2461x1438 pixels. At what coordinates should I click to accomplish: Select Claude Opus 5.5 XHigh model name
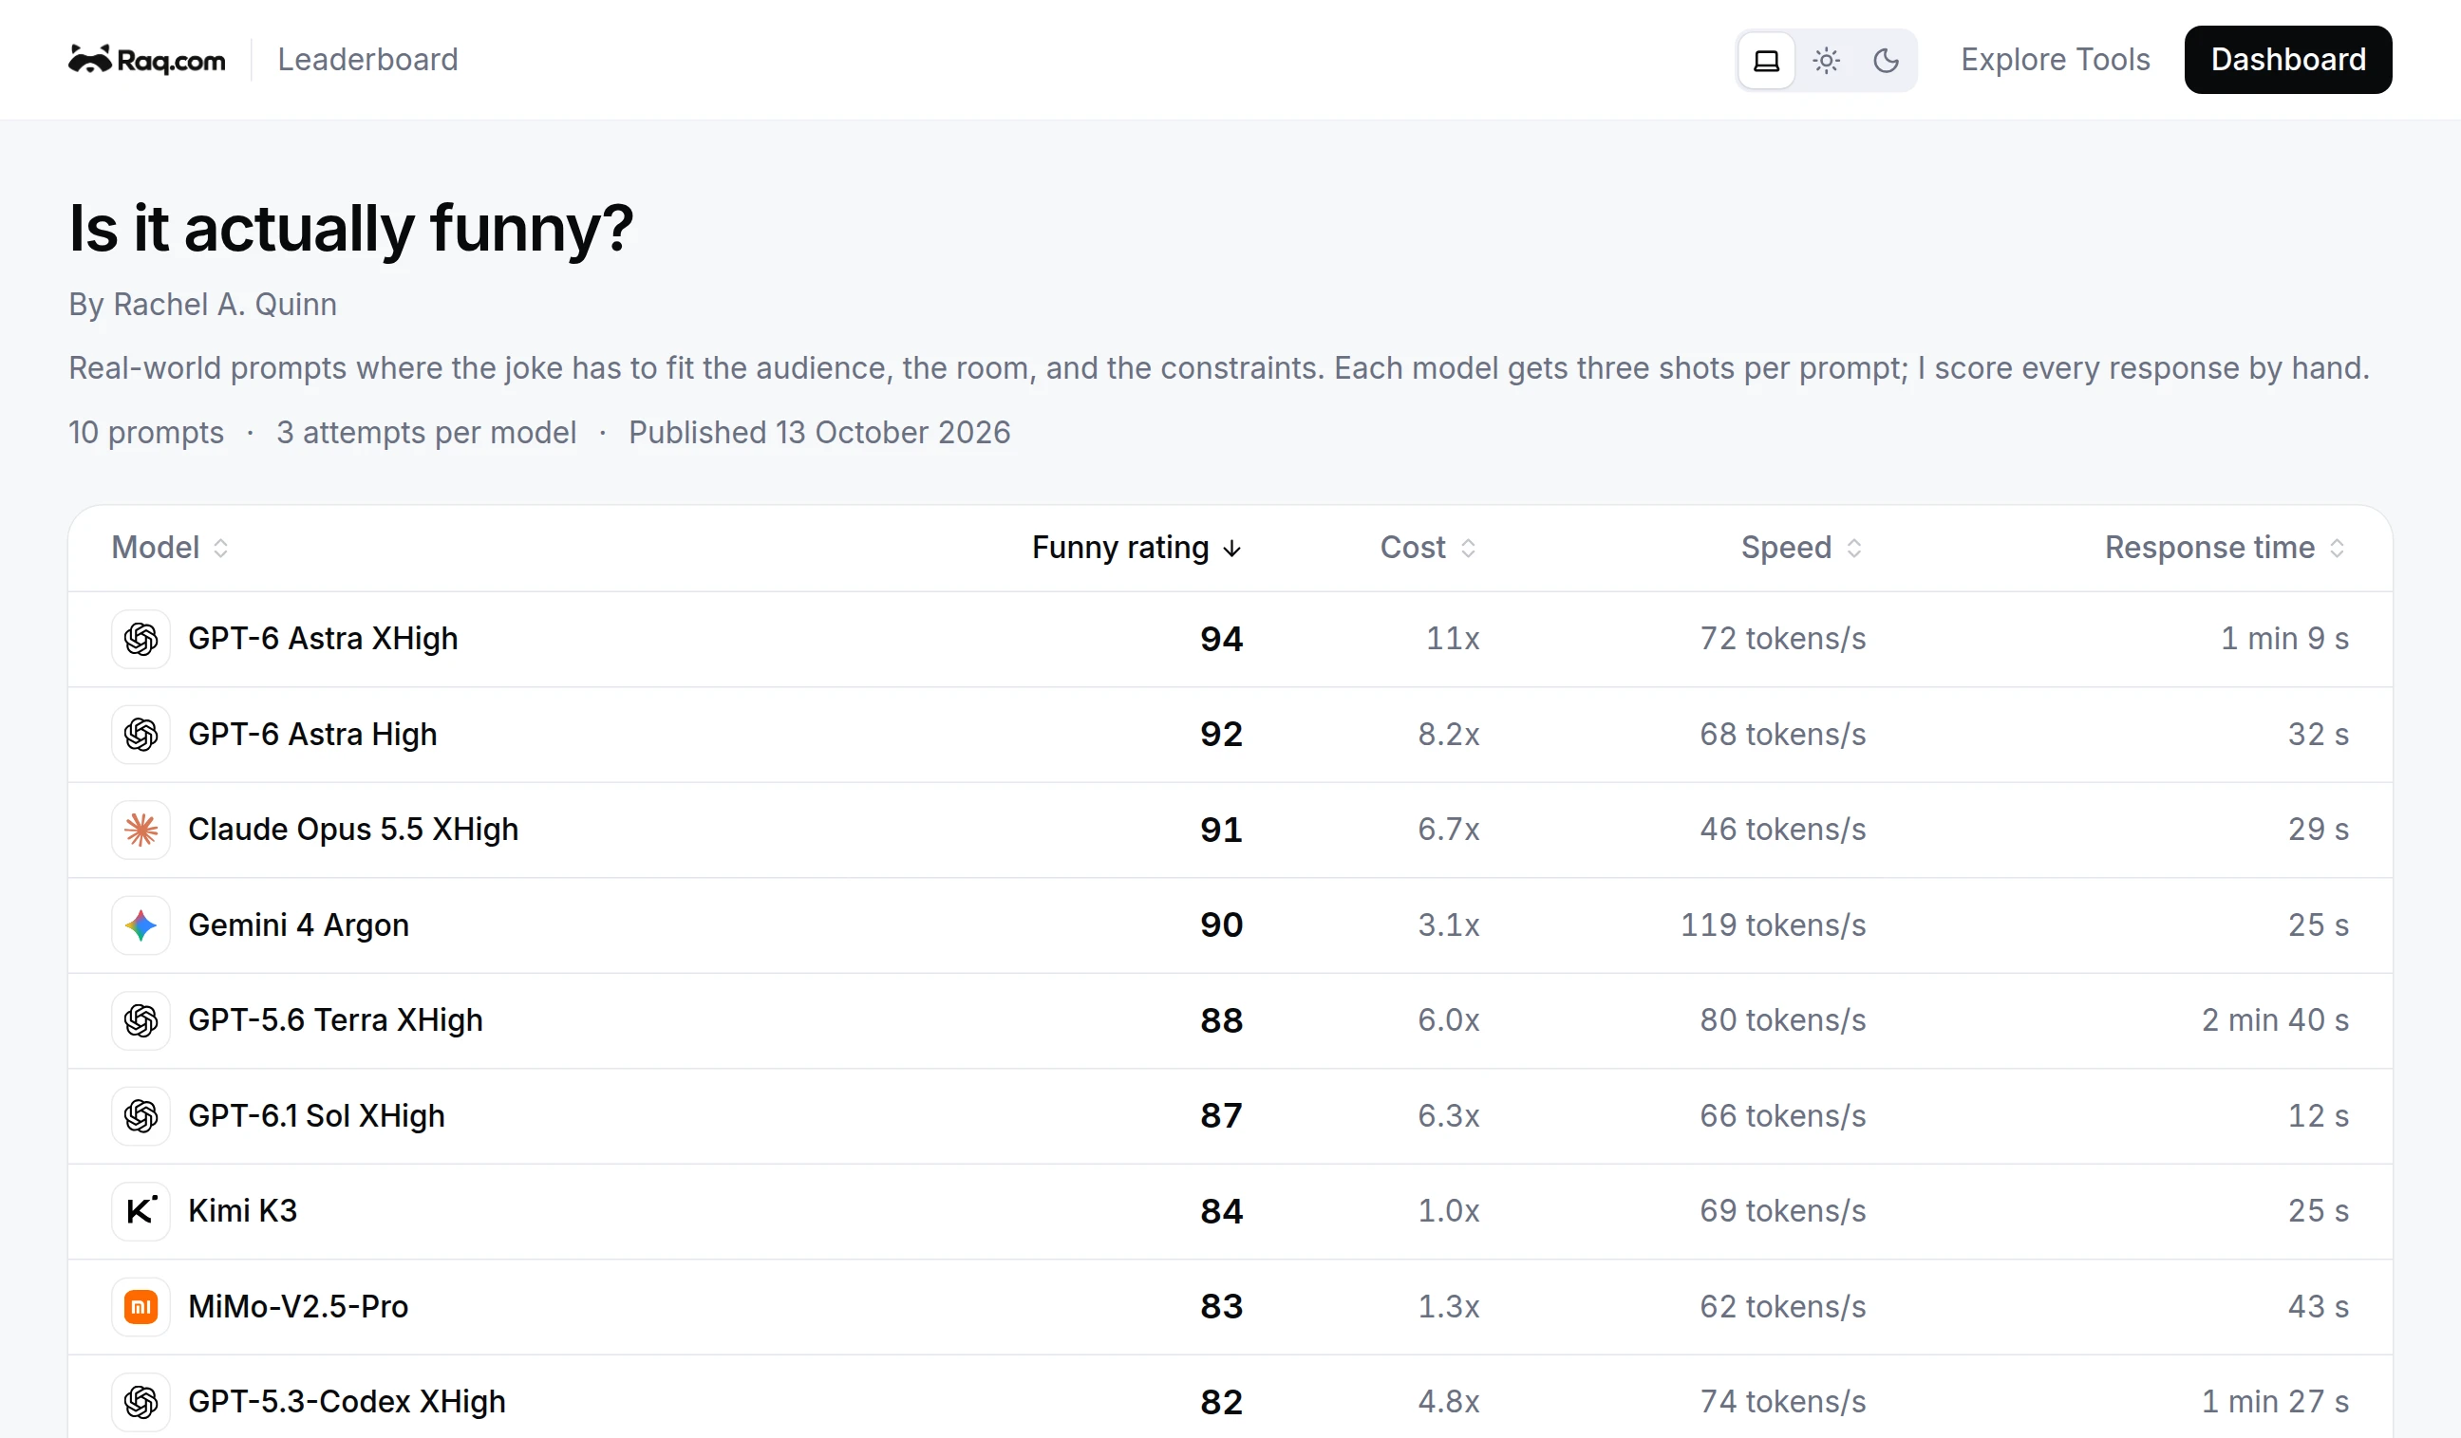(x=353, y=830)
